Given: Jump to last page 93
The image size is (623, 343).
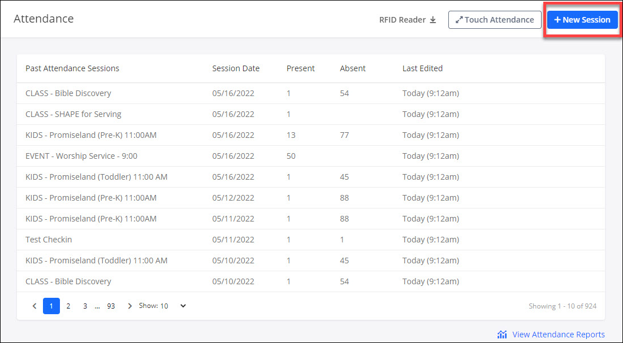Looking at the screenshot, I should coord(111,306).
